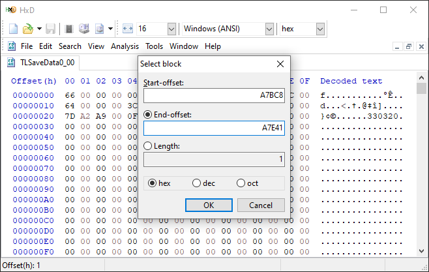429x272 pixels.
Task: Click the vertical scrollbar in hex view
Action: pos(422,170)
